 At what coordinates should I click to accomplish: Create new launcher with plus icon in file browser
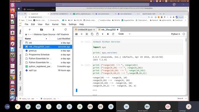[30, 30]
